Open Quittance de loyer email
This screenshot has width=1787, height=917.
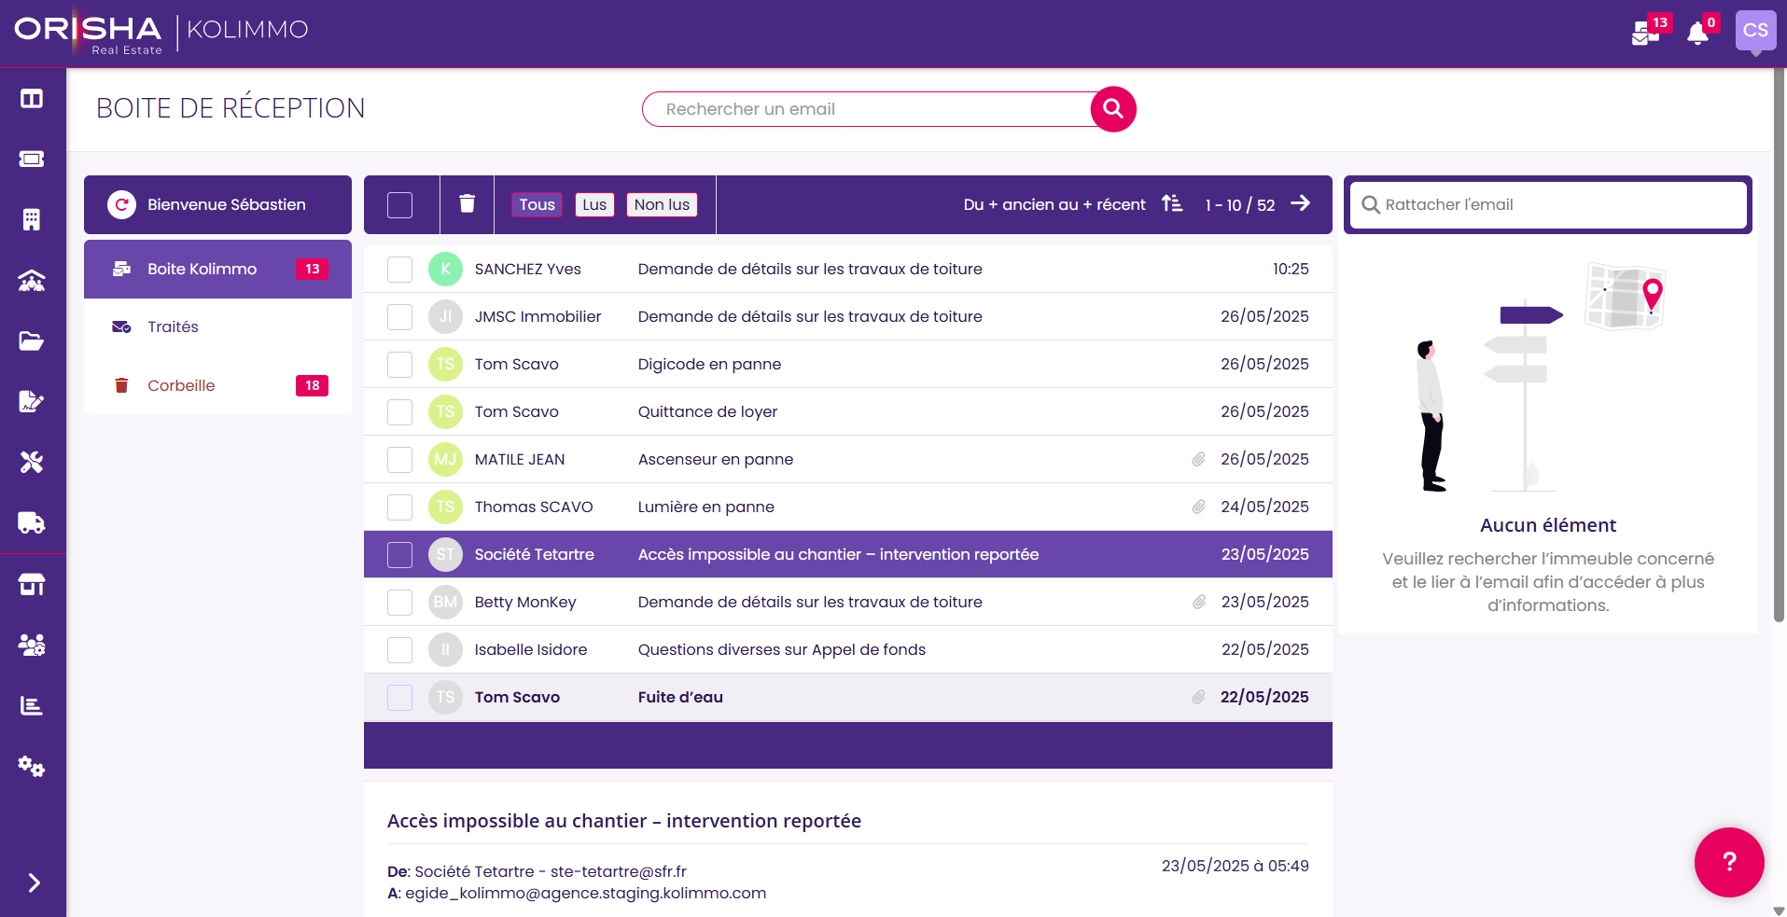coord(847,411)
